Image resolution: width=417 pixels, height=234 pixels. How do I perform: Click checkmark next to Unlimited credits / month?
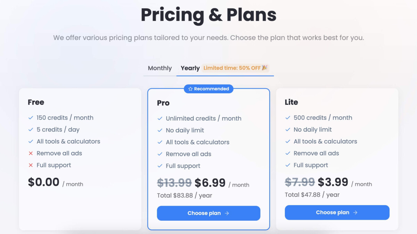(x=160, y=118)
